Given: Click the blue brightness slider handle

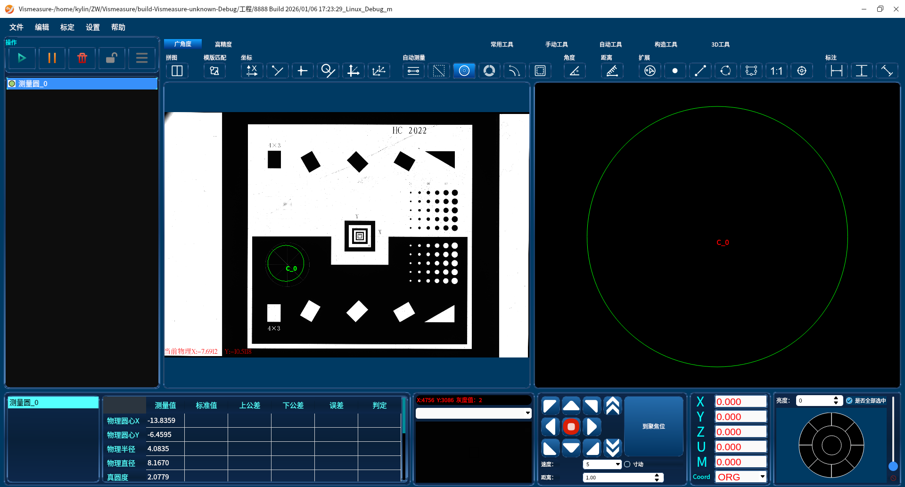Looking at the screenshot, I should (x=893, y=466).
